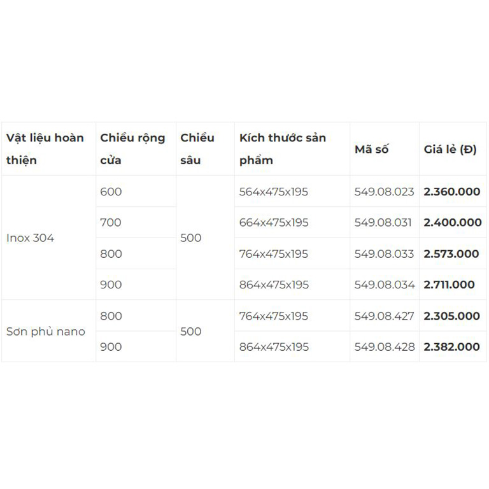Click the 'Mã số' column header
The image size is (489, 489).
tap(371, 150)
